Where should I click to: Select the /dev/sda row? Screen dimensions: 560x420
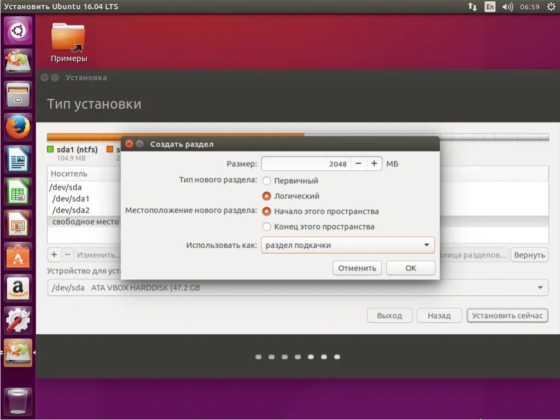tap(84, 187)
